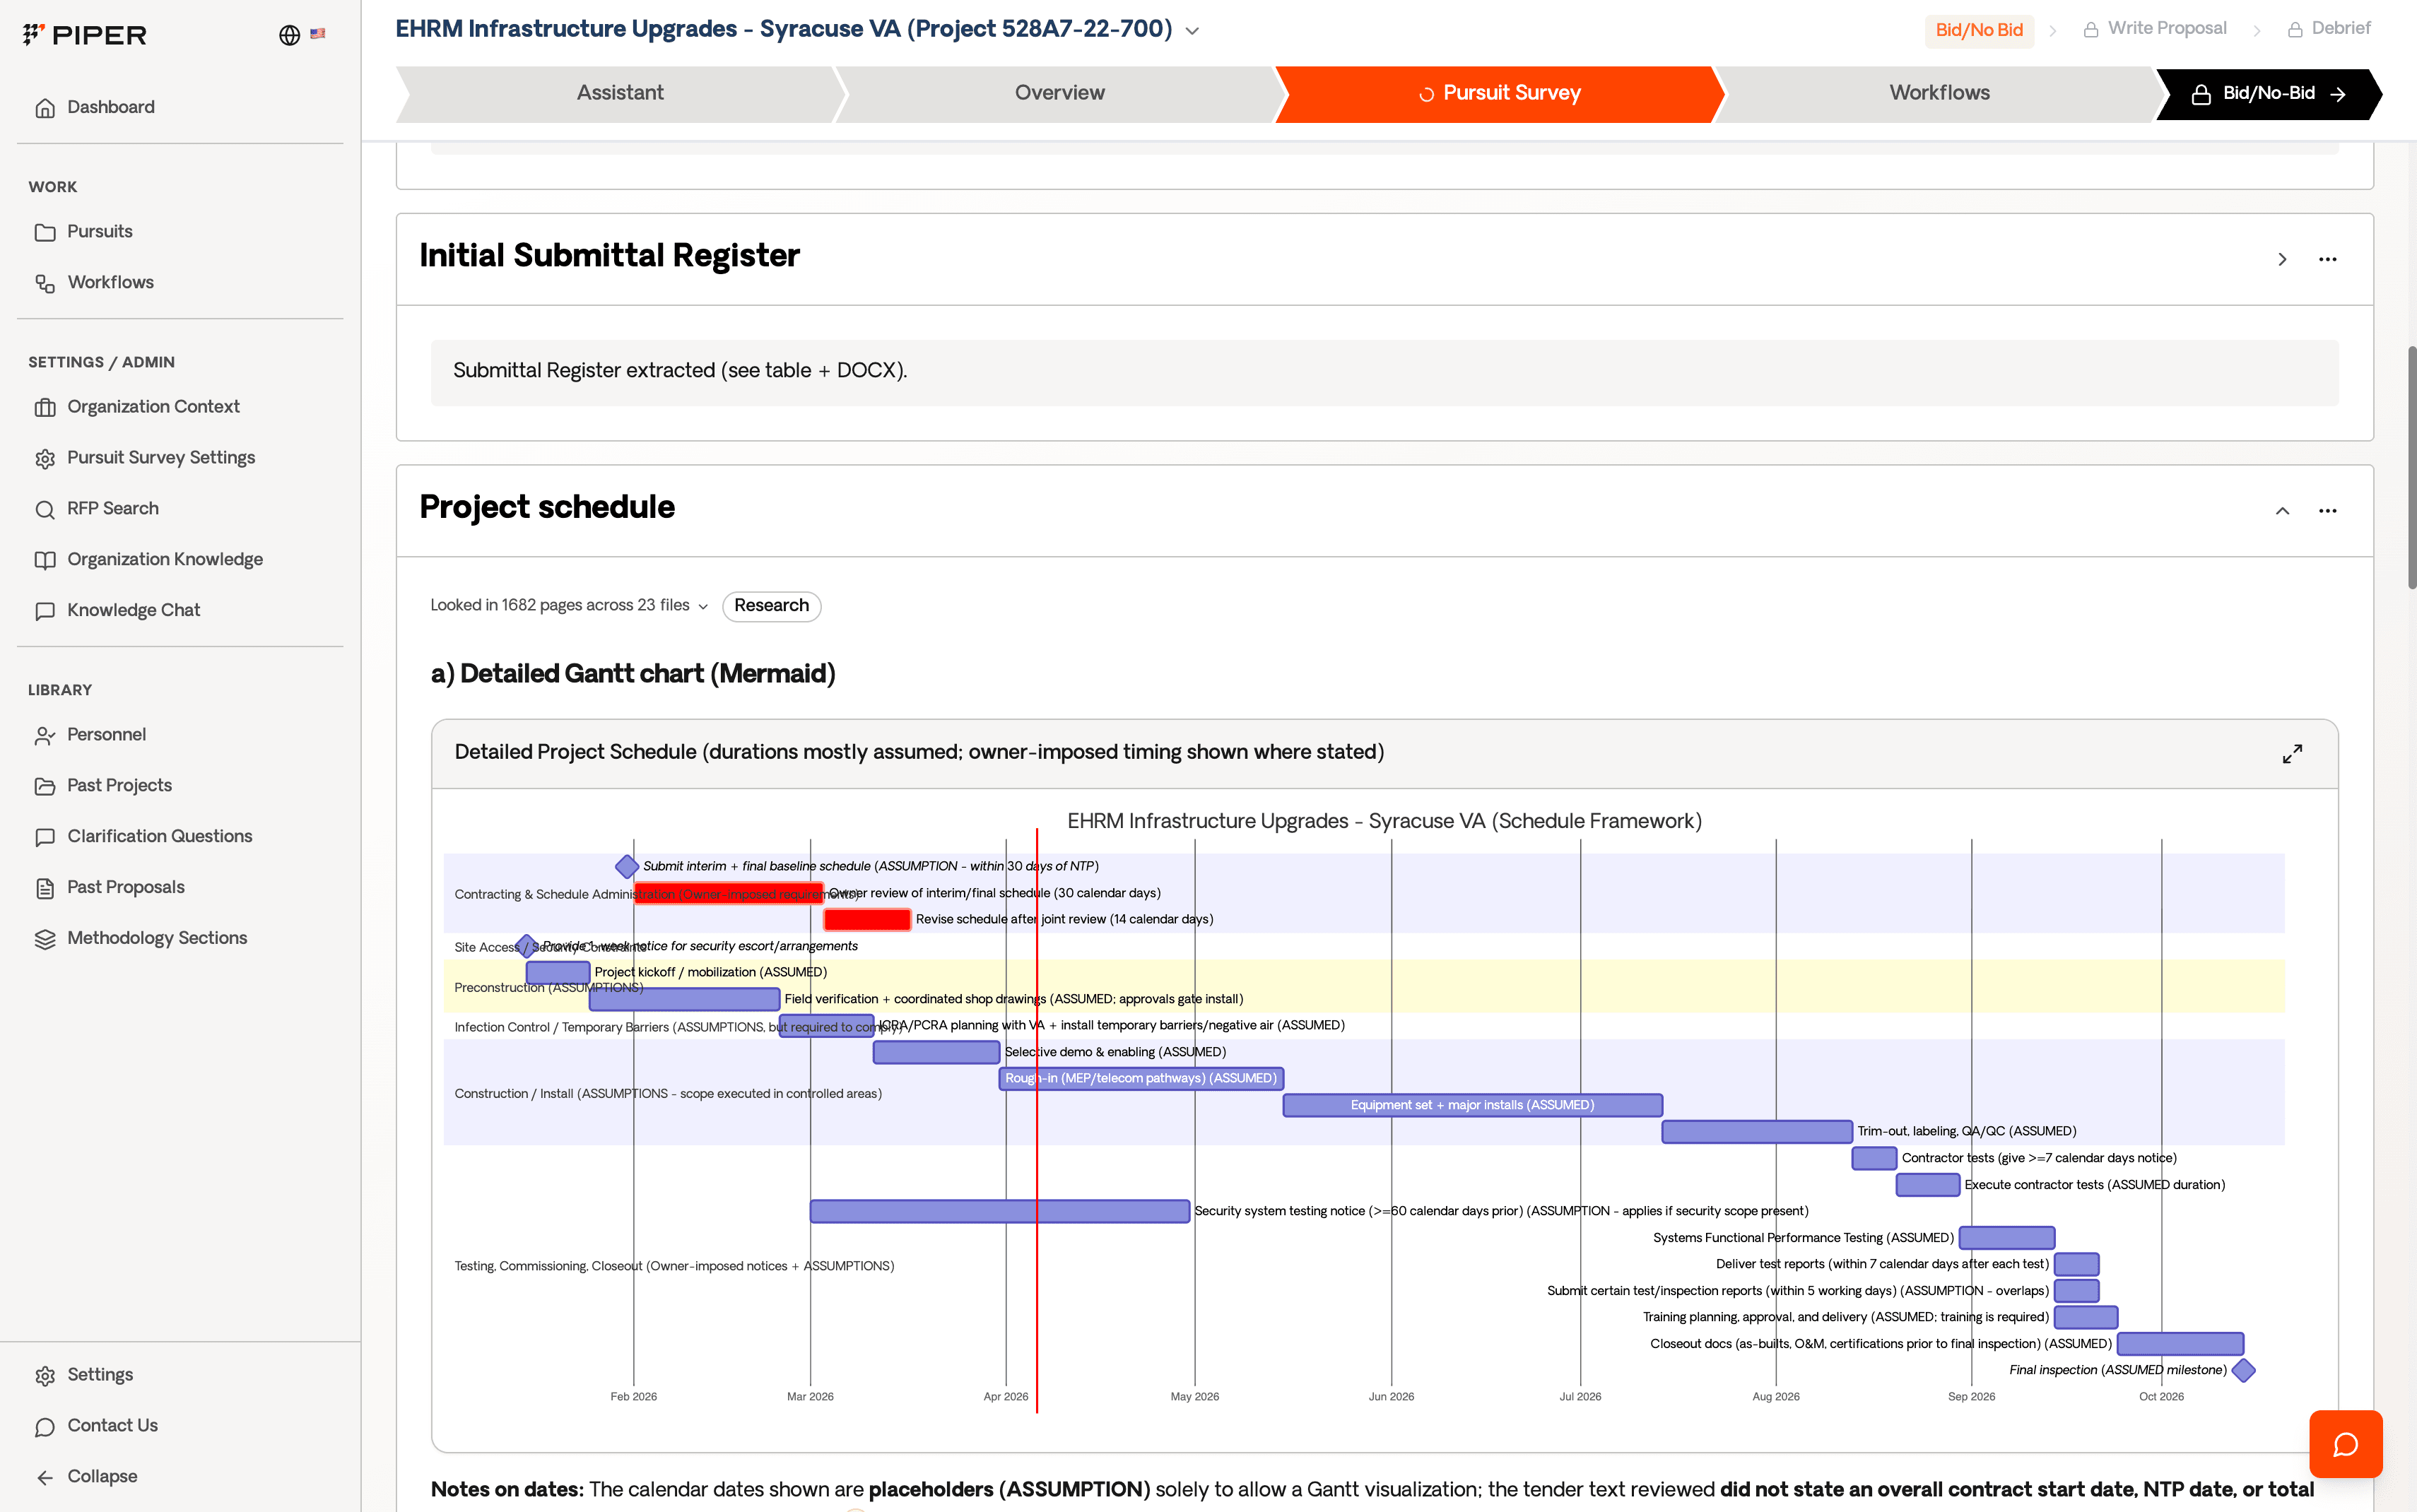The image size is (2417, 1512).
Task: Open the Write Proposal stage
Action: (x=2154, y=29)
